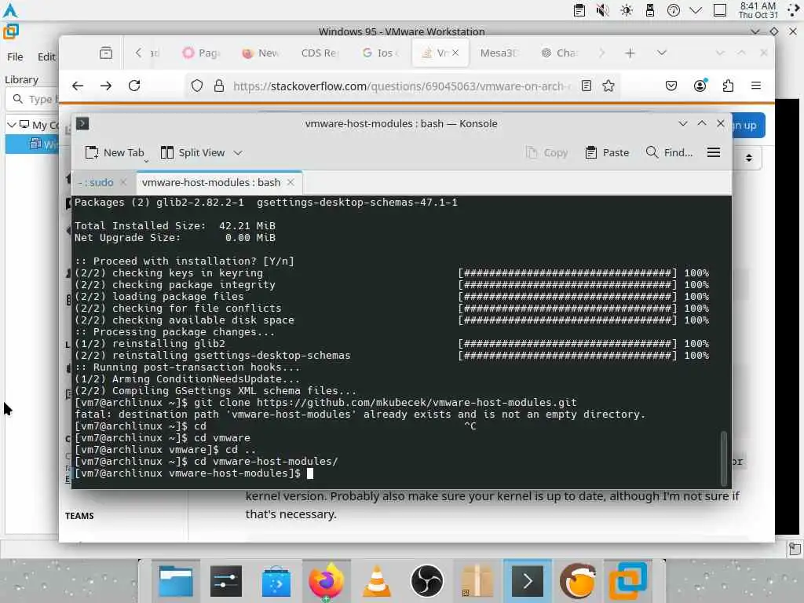This screenshot has width=804, height=603.
Task: Open the clipboard tray icon
Action: [579, 10]
